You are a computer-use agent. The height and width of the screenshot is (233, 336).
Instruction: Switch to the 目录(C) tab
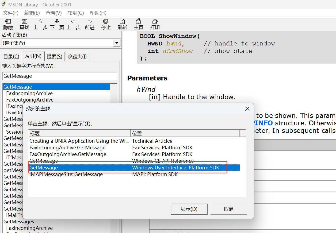[11, 57]
